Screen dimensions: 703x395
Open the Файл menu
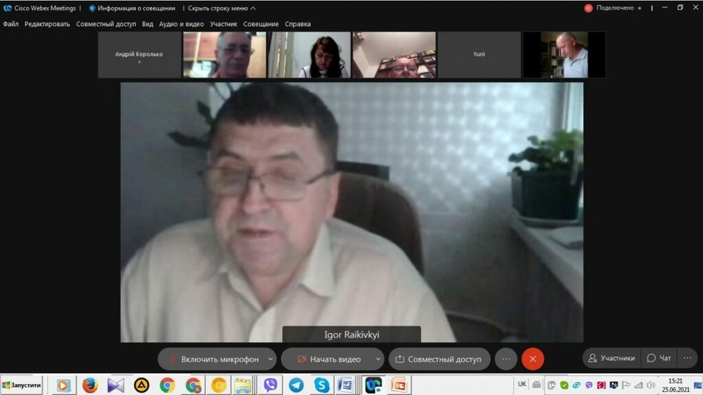(10, 24)
